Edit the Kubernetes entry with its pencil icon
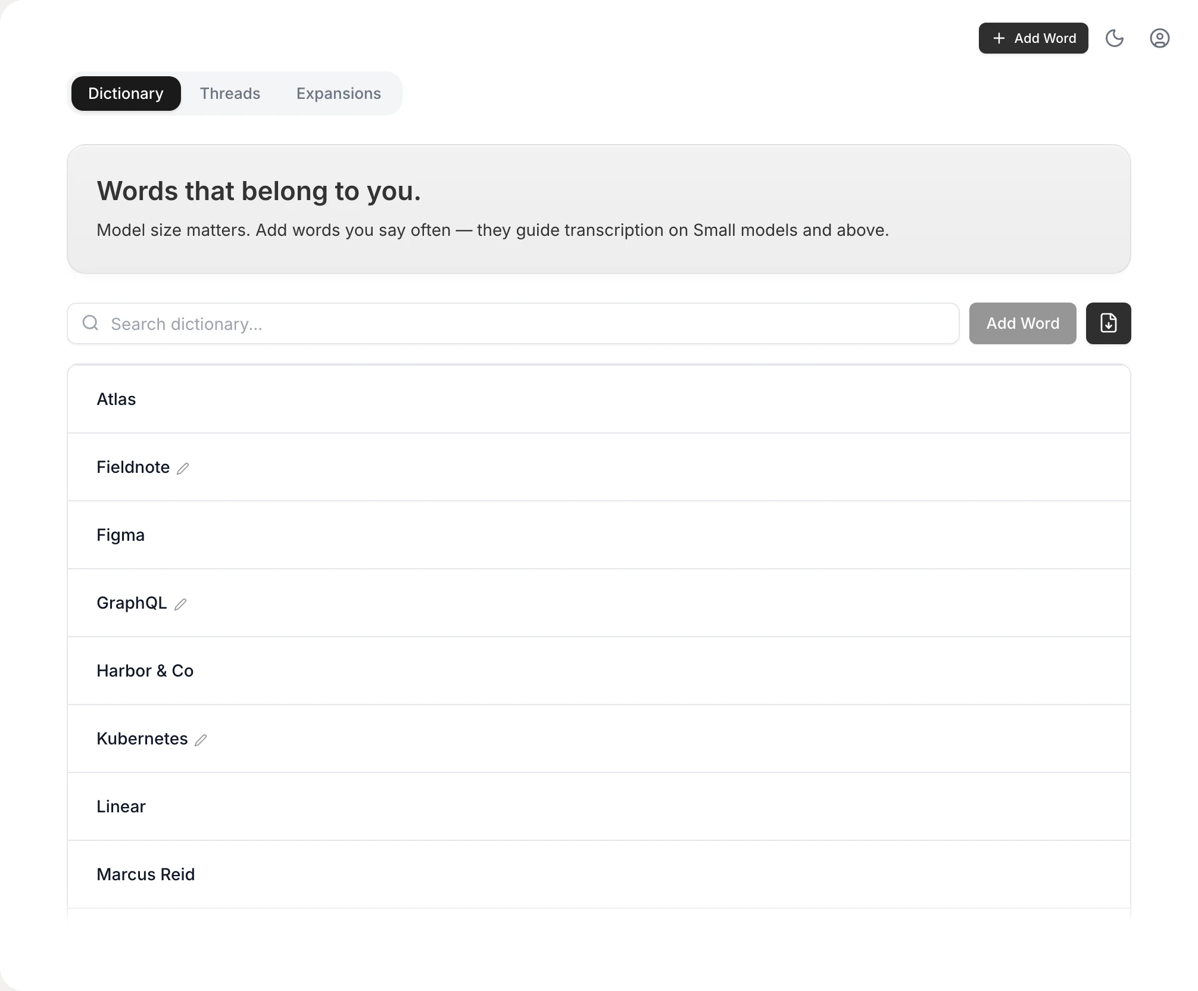The image size is (1198, 991). [201, 740]
